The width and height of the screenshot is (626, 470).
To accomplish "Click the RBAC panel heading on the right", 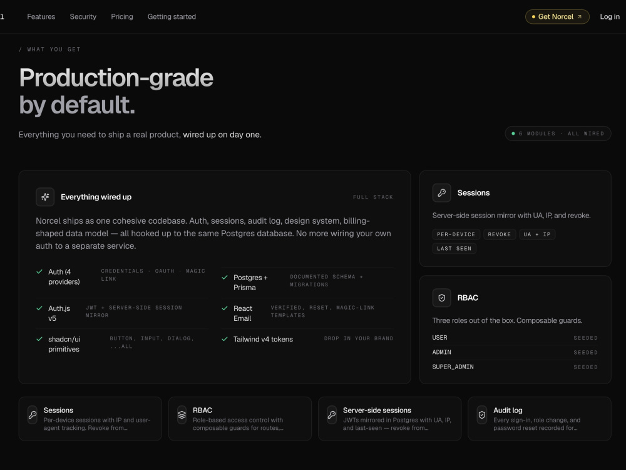I will (x=468, y=298).
